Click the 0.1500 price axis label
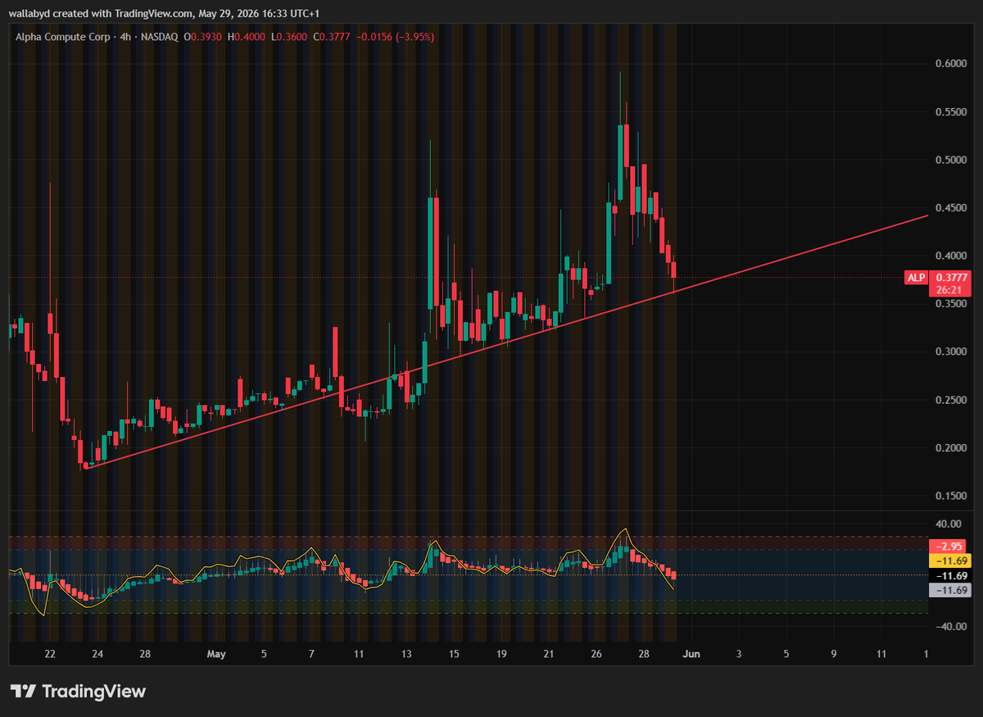 [x=949, y=496]
